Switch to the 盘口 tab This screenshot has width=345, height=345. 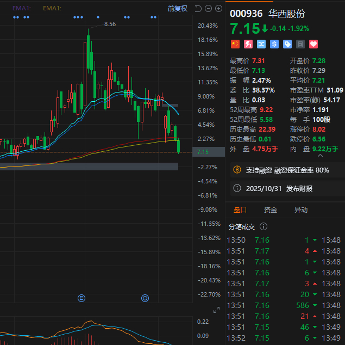240,210
